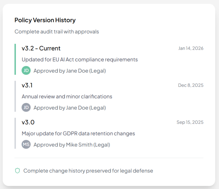Click the Complete audit trail with approvals subtitle
The width and height of the screenshot is (219, 189).
coord(57,31)
